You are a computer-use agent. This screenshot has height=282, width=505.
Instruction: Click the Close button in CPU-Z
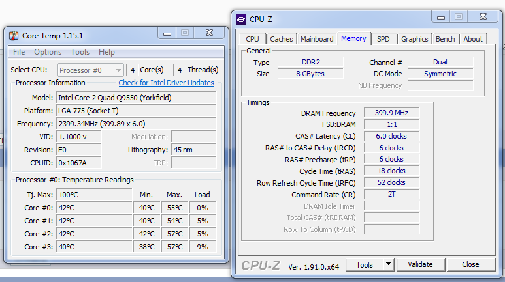point(470,264)
